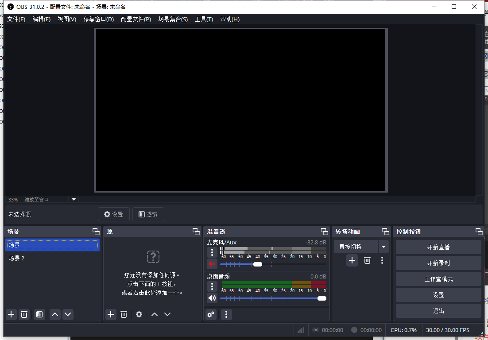This screenshot has width=488, height=340.
Task: Click the 开始录制 button
Action: [438, 263]
